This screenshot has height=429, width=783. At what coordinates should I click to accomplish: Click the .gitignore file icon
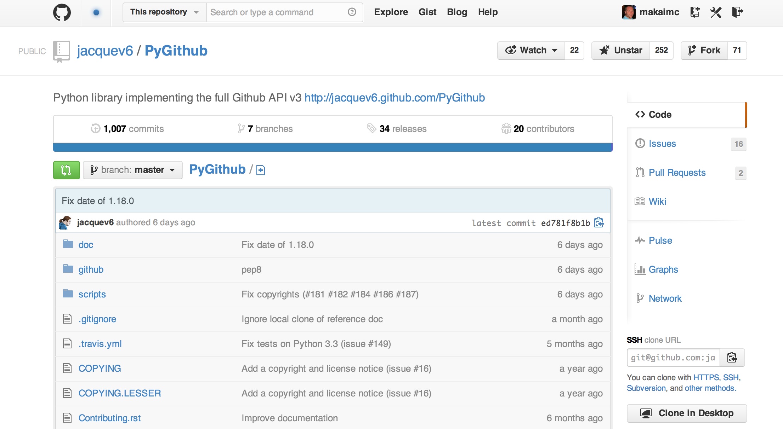click(67, 319)
